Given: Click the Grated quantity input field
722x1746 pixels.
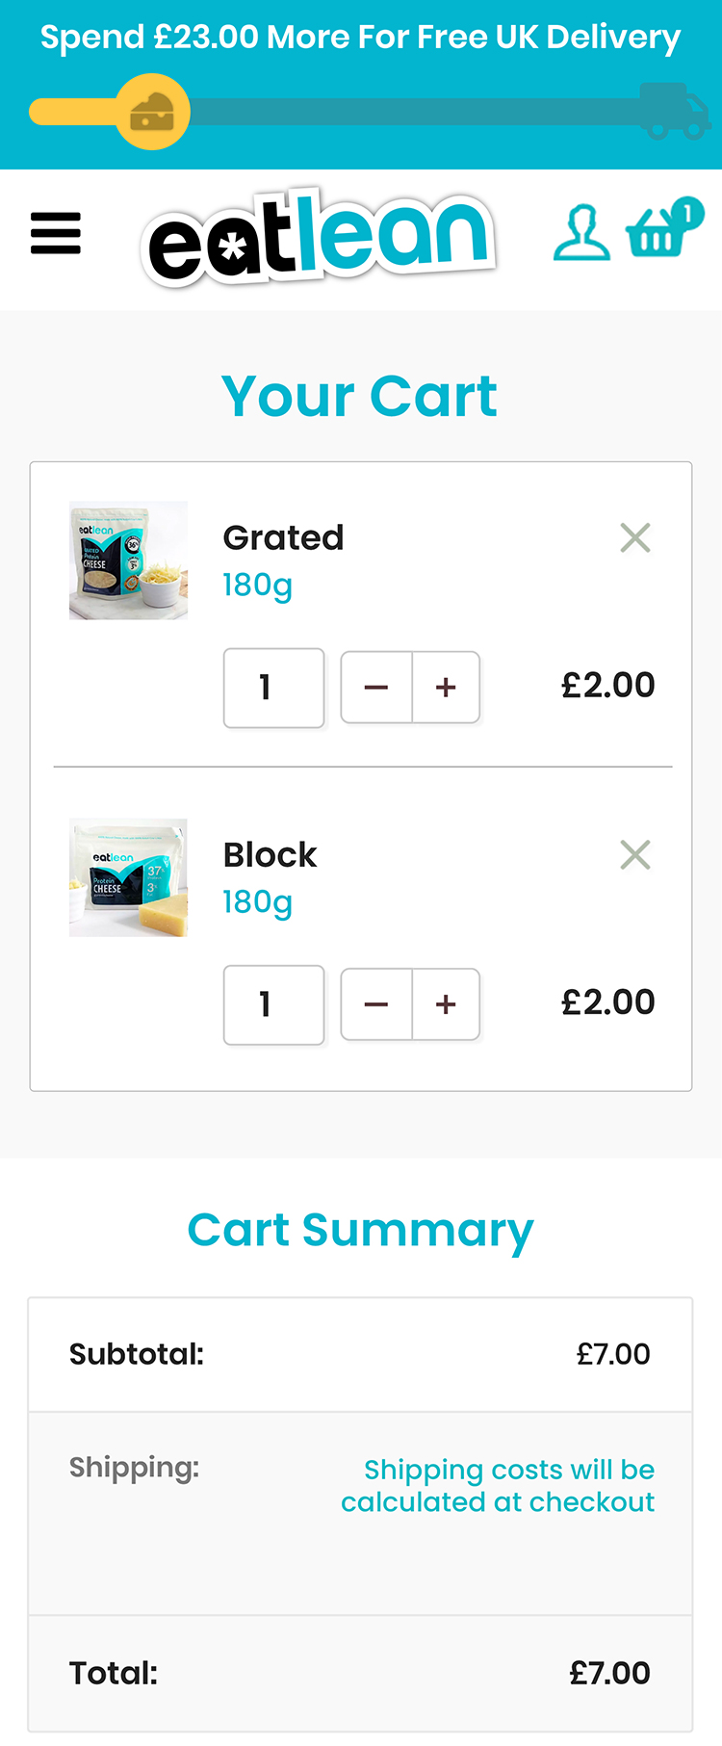Looking at the screenshot, I should click(273, 688).
